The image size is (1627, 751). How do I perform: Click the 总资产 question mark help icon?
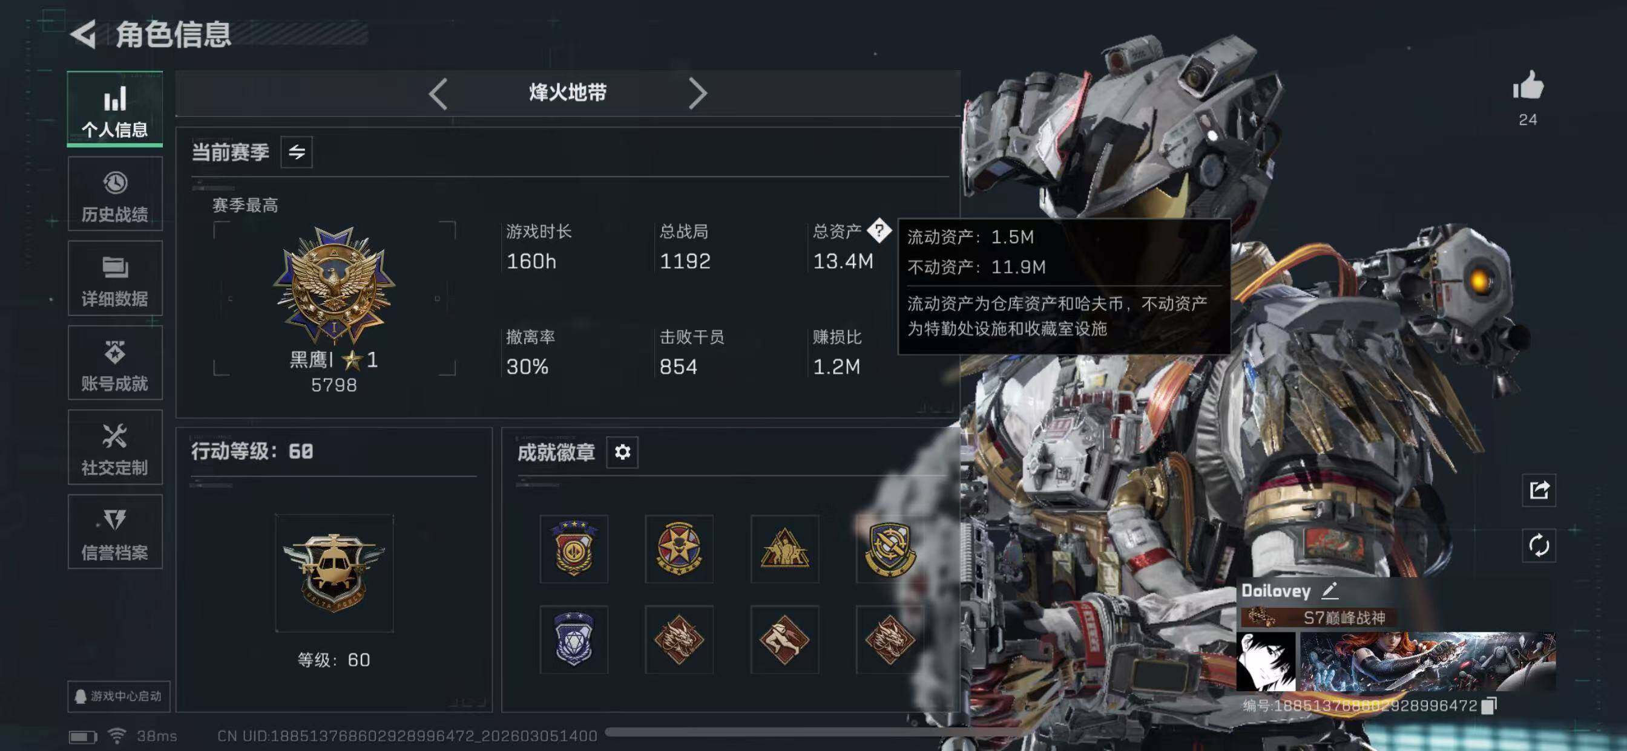click(878, 231)
